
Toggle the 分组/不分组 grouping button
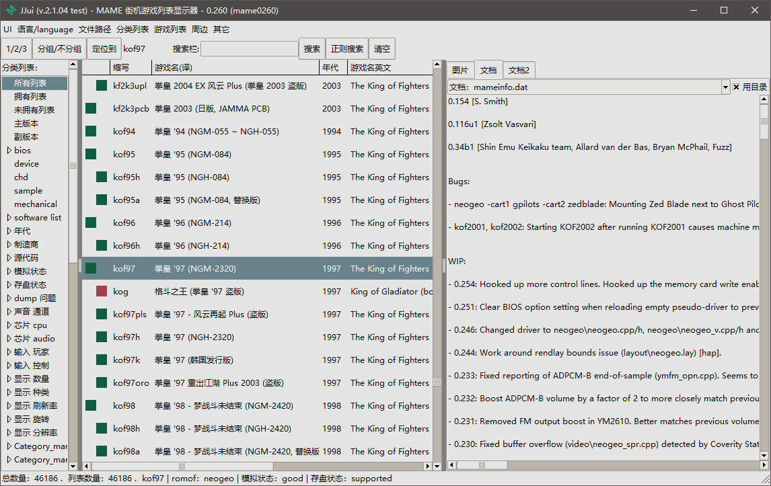(x=59, y=48)
